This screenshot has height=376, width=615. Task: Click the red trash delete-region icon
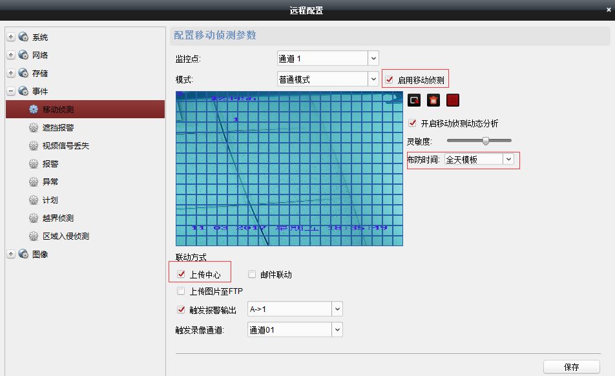[433, 100]
